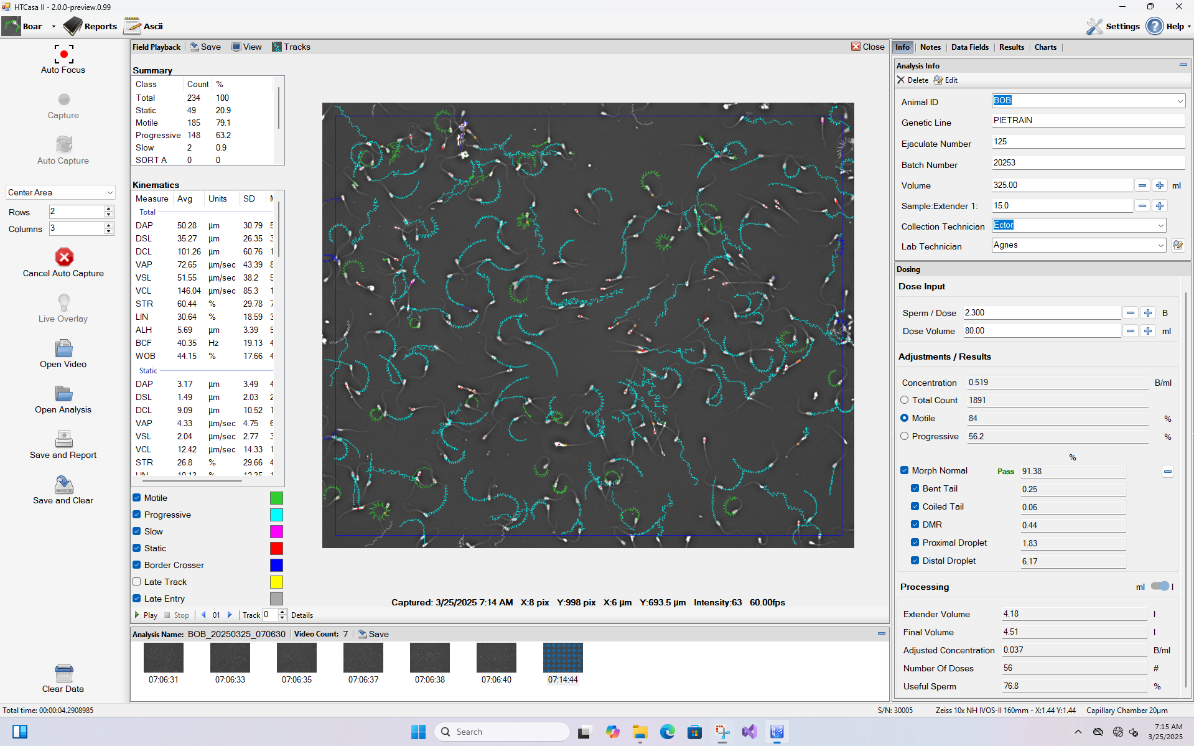Expand the Lab Technician dropdown
Image resolution: width=1194 pixels, height=746 pixels.
click(1160, 246)
